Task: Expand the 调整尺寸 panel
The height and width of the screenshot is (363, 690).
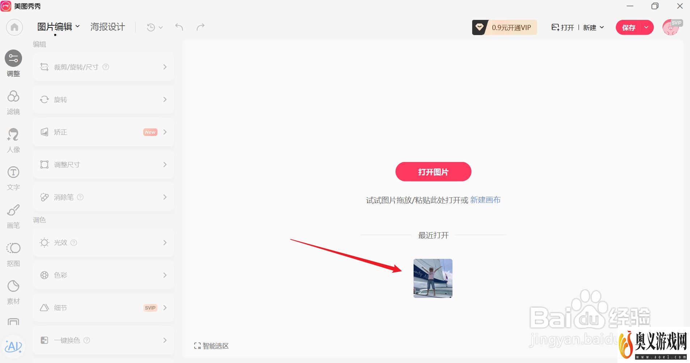Action: coord(103,165)
